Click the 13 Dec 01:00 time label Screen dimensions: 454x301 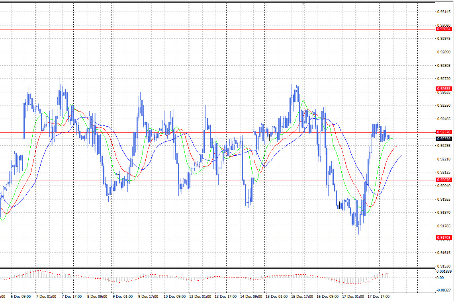click(x=200, y=297)
